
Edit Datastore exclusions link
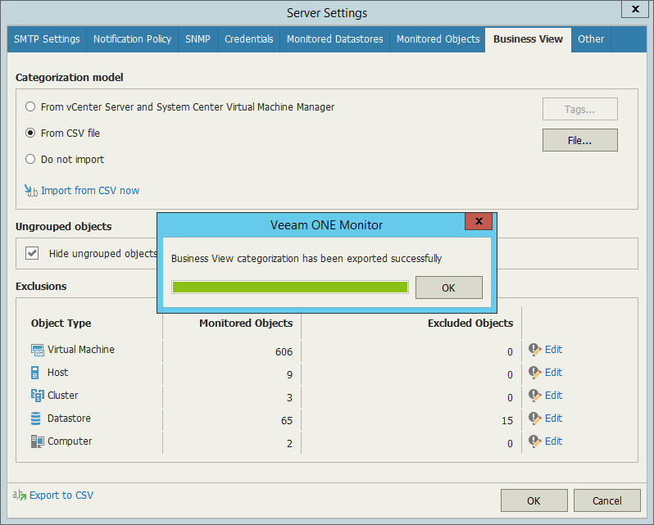click(553, 419)
